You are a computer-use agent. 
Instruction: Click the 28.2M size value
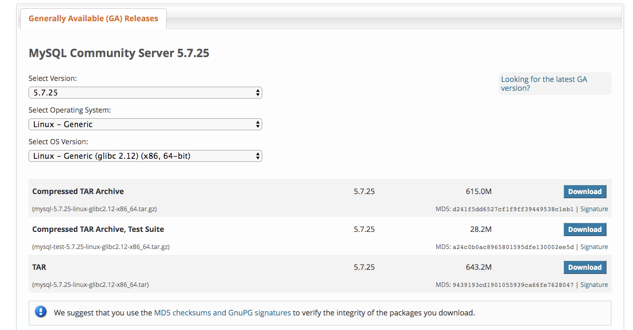481,229
